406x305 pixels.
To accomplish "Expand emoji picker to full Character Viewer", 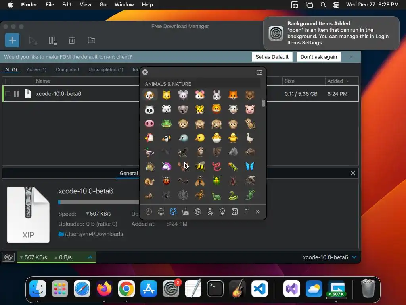I will pos(259,72).
